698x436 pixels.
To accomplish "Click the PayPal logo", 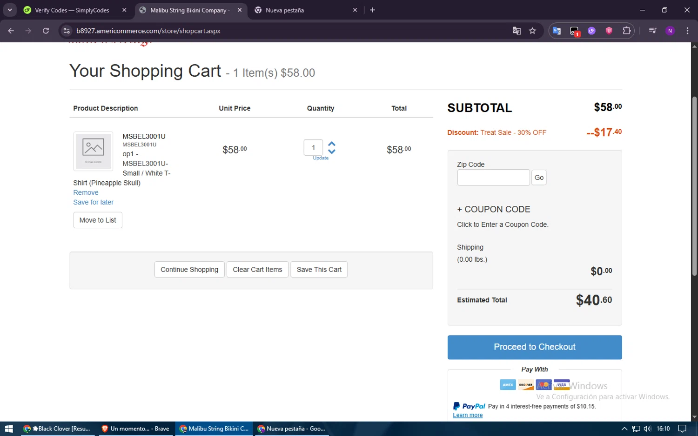I will click(469, 406).
